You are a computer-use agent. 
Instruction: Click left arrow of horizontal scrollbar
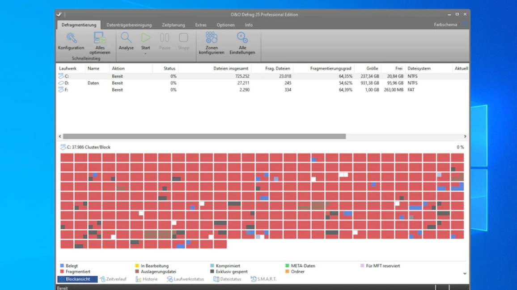[x=59, y=136]
